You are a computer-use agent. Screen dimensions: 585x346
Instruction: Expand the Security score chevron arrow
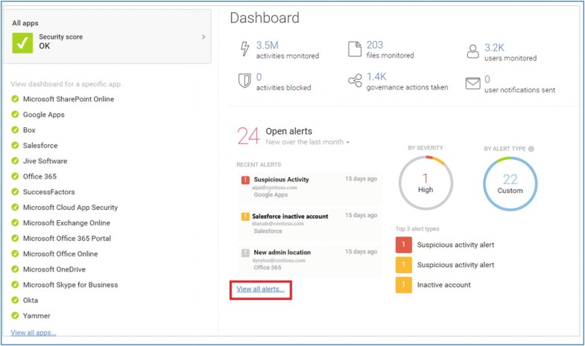203,37
